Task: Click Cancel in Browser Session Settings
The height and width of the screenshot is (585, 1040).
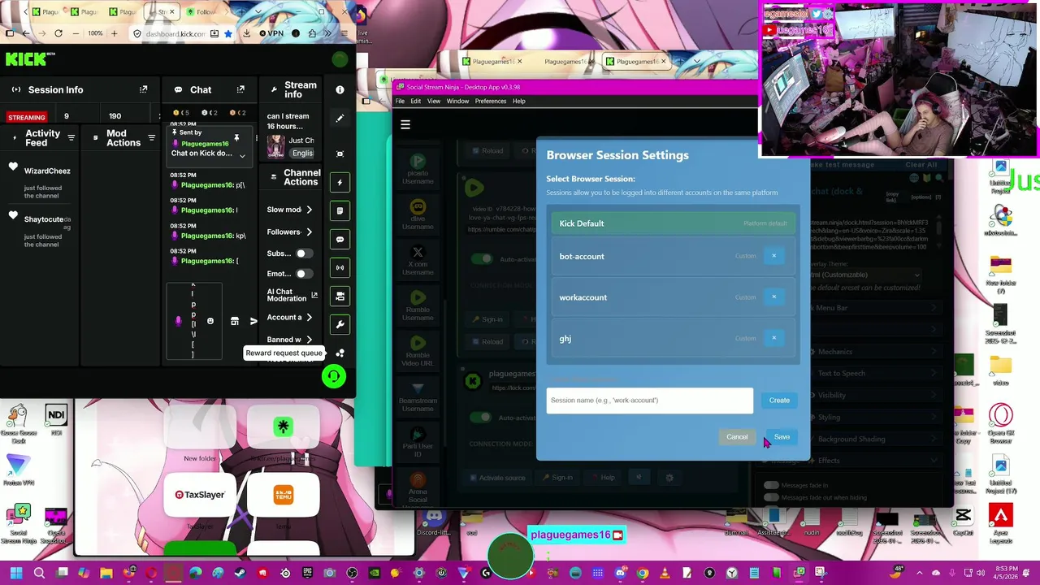Action: coord(737,437)
